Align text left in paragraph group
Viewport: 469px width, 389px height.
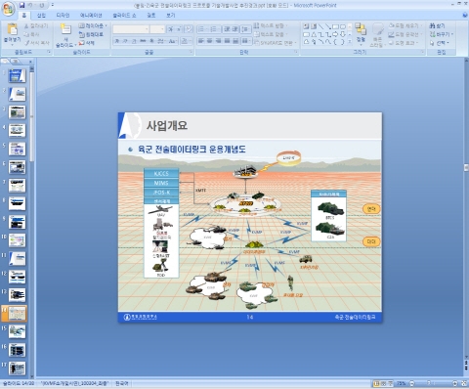[201, 41]
